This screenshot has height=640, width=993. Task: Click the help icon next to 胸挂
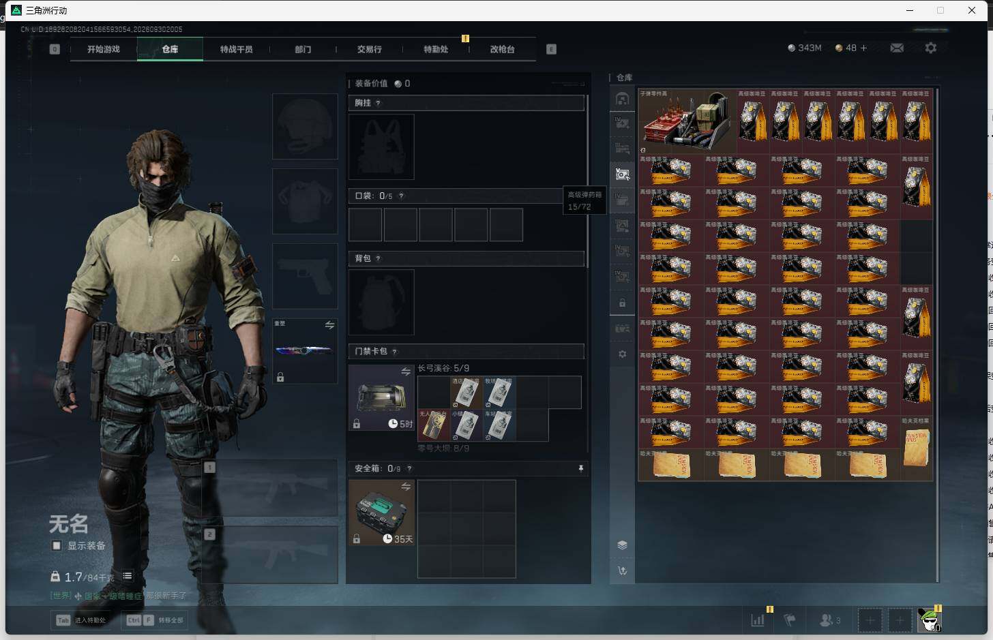point(378,103)
